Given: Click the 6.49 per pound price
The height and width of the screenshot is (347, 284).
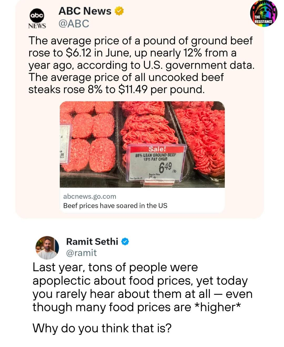Looking at the screenshot, I should (166, 167).
